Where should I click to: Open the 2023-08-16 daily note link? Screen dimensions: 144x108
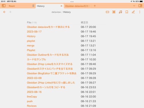coord(34,92)
